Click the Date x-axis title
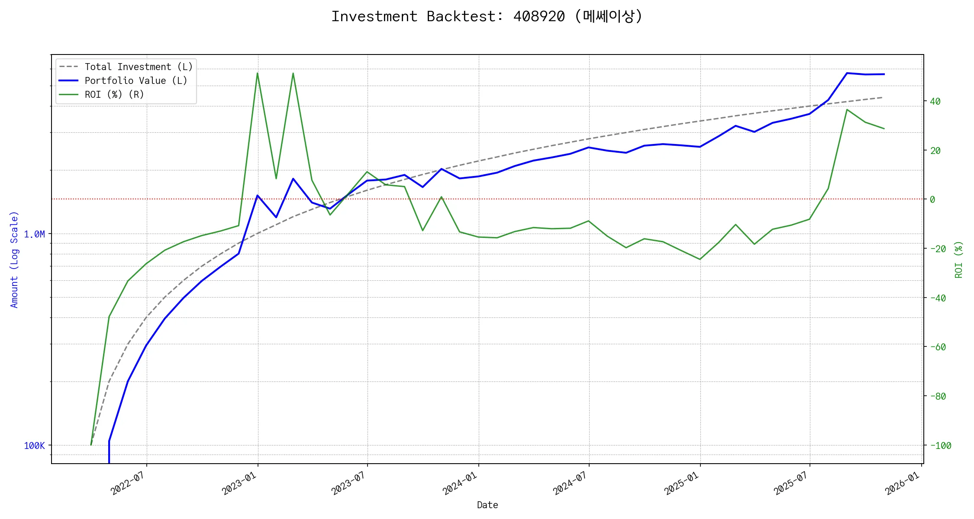This screenshot has height=519, width=974. pos(487,505)
